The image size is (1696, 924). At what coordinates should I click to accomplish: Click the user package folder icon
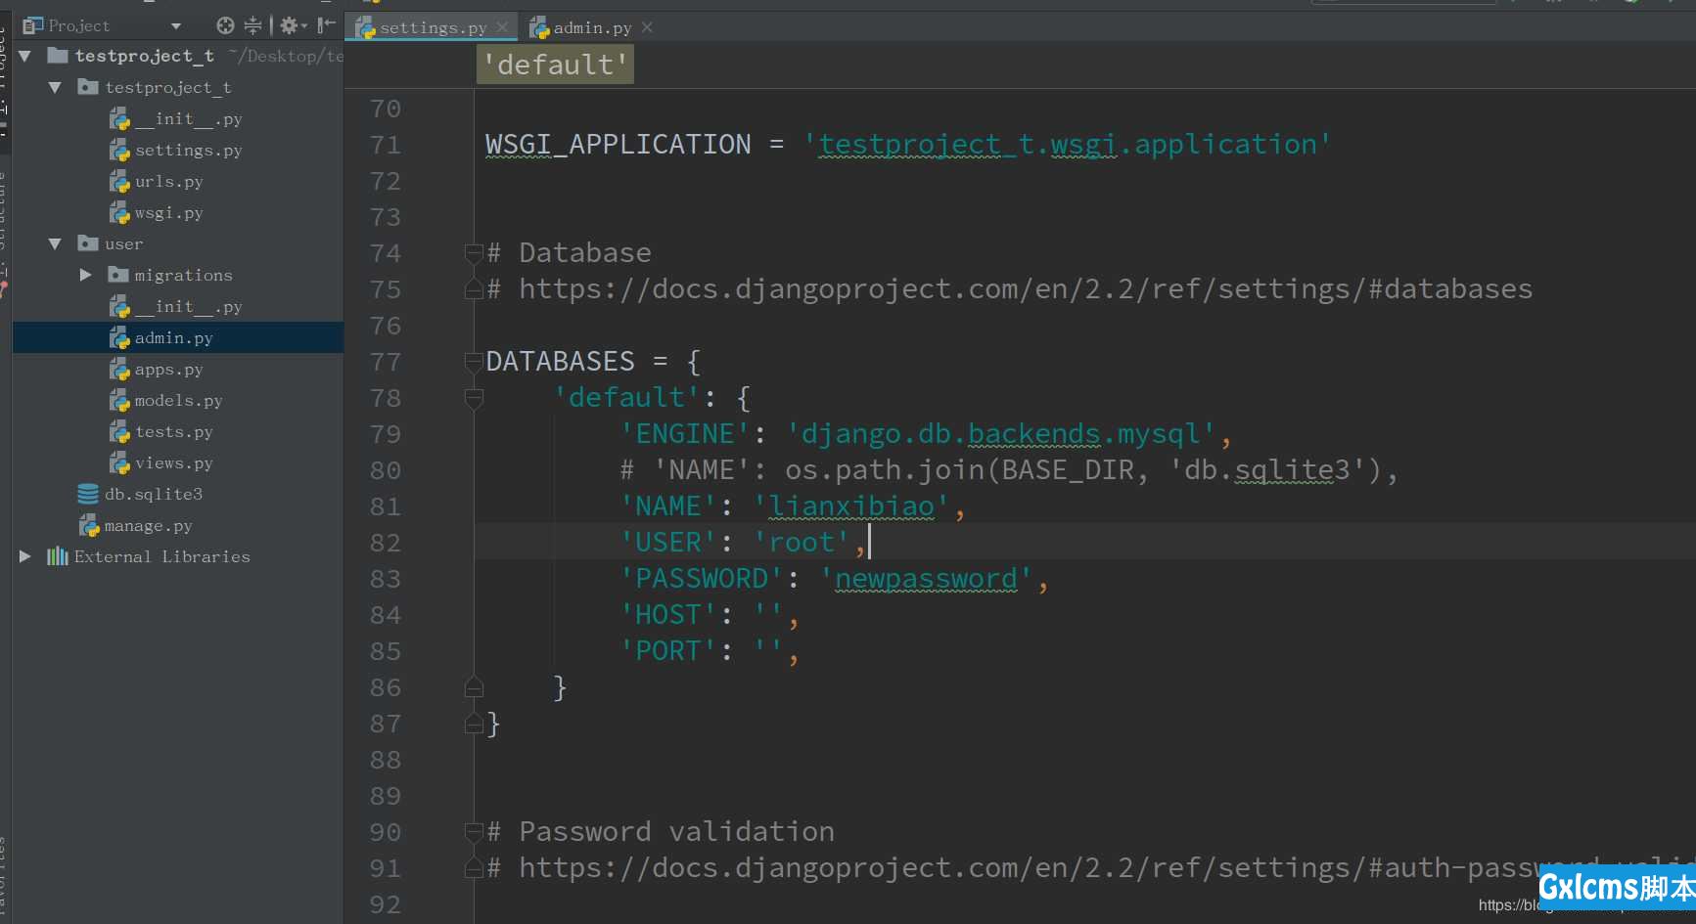[88, 243]
